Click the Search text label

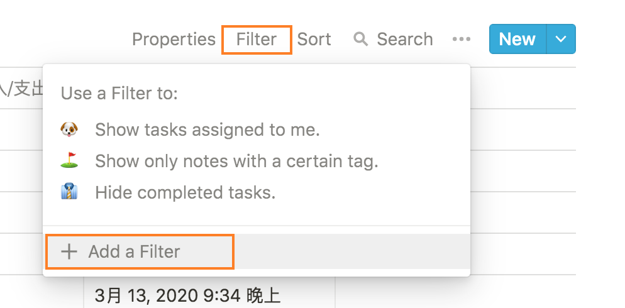tap(404, 39)
